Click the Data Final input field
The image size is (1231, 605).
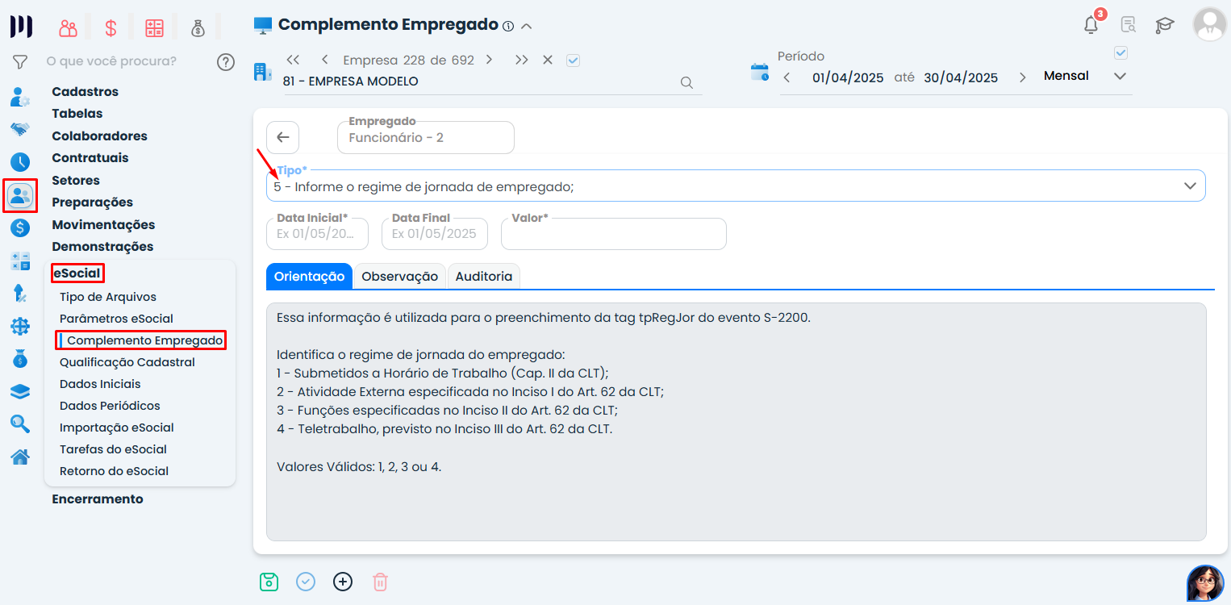pos(434,234)
